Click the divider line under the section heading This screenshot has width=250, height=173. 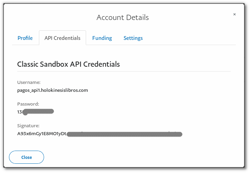point(124,71)
